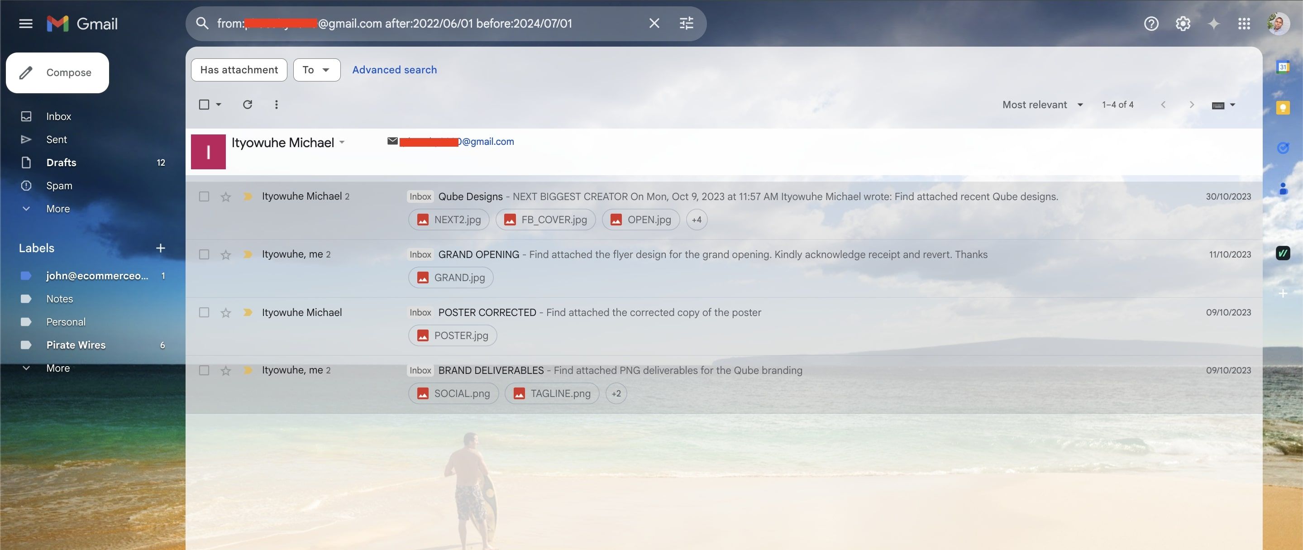Click the Compose button
1303x550 pixels.
[57, 73]
